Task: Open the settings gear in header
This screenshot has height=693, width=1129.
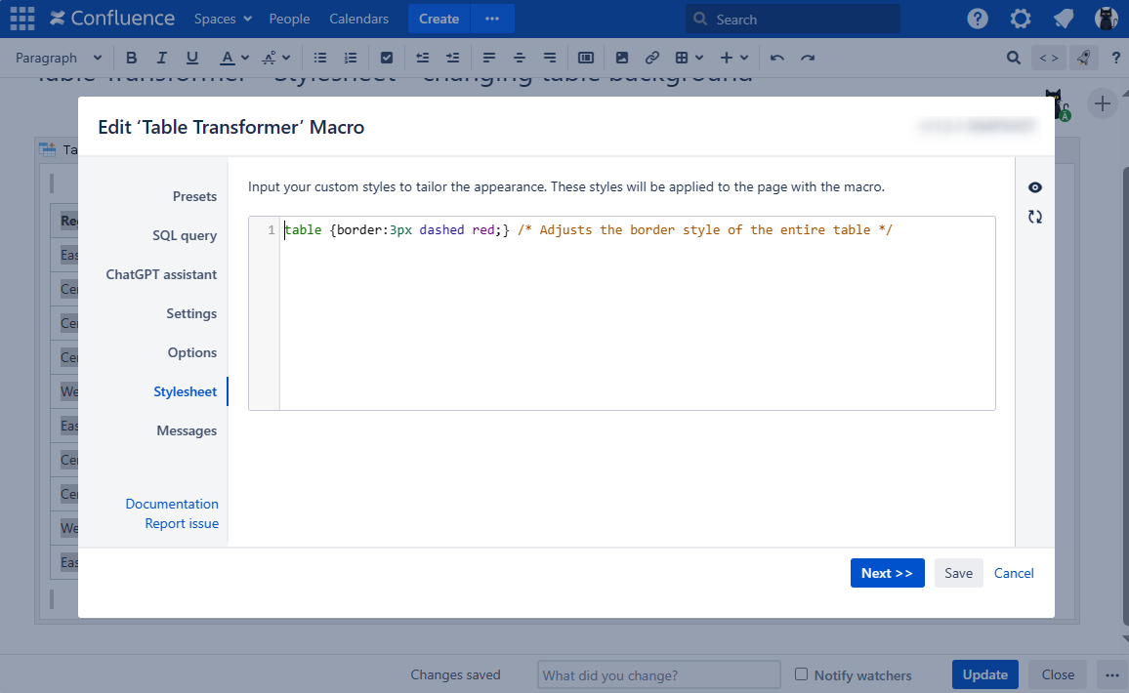Action: point(1021,19)
